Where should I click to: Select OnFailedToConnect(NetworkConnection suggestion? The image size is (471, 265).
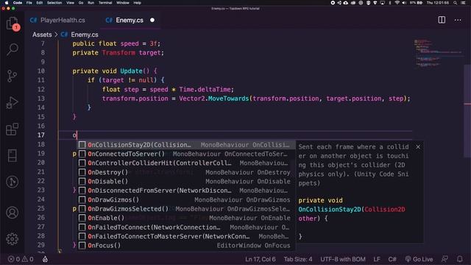click(186, 227)
